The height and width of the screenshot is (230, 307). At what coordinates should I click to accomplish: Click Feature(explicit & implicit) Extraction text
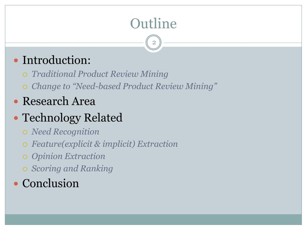(x=105, y=144)
